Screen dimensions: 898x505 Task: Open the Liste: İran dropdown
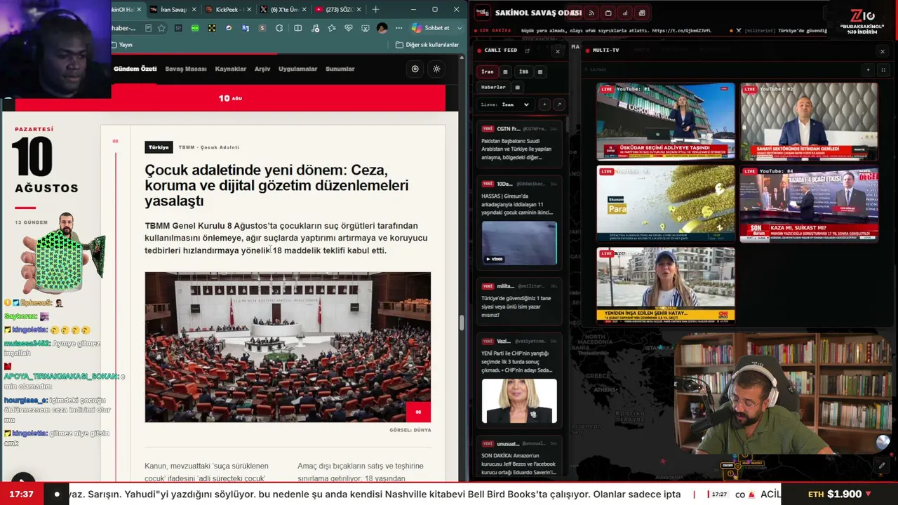coord(506,105)
